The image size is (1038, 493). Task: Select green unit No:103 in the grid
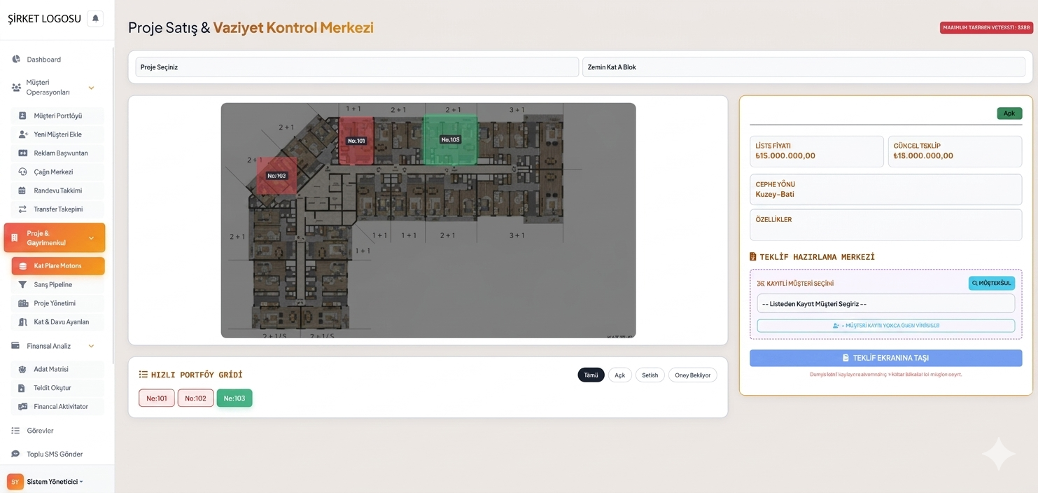click(x=234, y=398)
